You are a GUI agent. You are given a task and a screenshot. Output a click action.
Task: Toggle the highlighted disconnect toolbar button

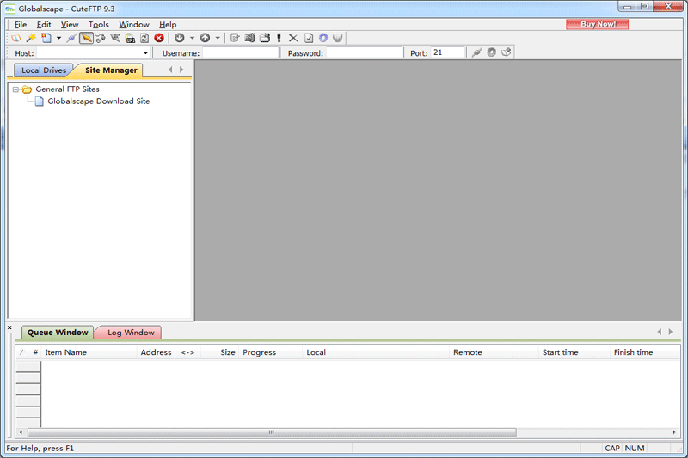click(x=86, y=38)
